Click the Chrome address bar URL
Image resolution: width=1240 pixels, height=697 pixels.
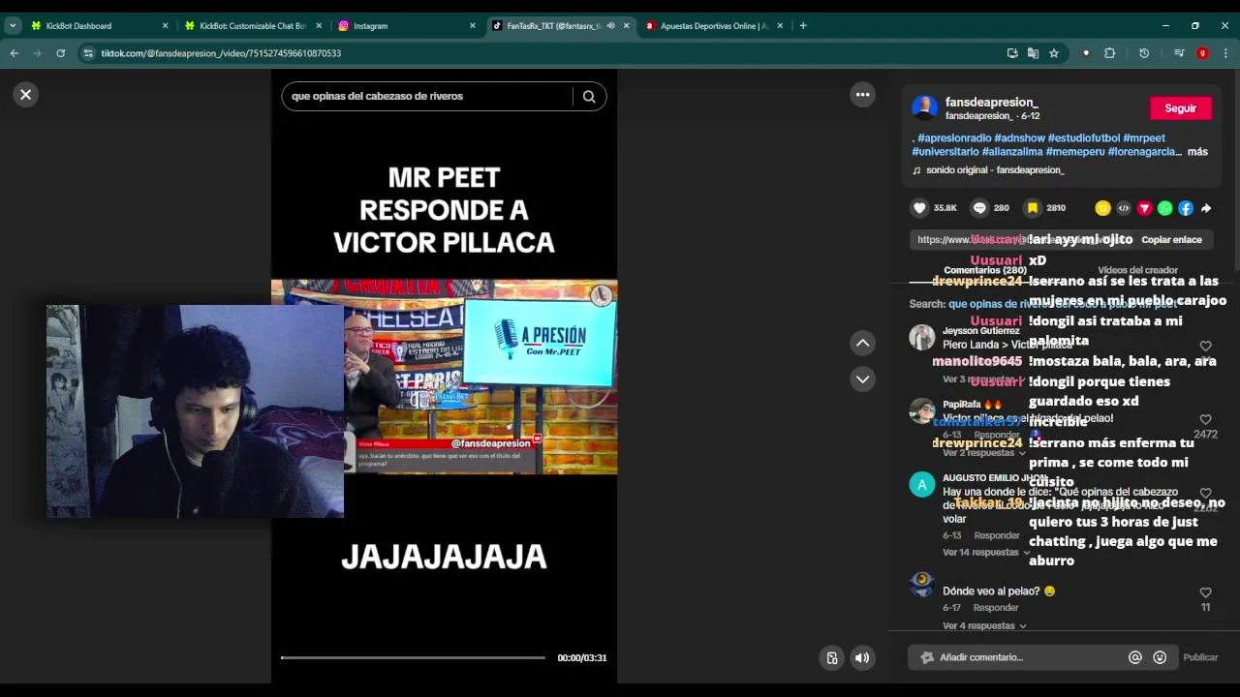(x=221, y=53)
